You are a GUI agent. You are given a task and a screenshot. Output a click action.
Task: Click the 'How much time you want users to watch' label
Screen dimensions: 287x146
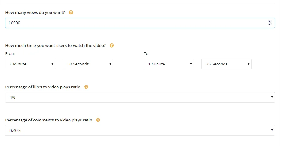click(56, 45)
